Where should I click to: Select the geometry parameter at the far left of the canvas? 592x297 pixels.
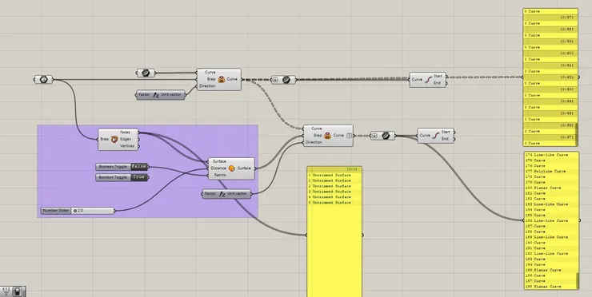[x=43, y=80]
